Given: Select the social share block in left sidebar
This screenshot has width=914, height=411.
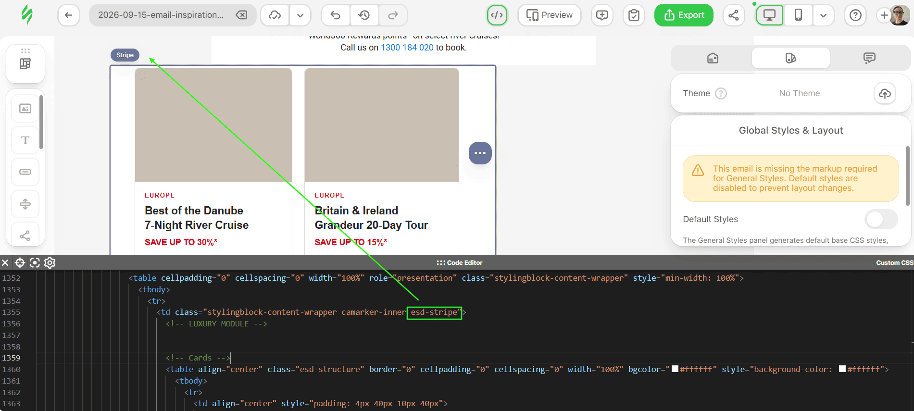Looking at the screenshot, I should pos(25,236).
